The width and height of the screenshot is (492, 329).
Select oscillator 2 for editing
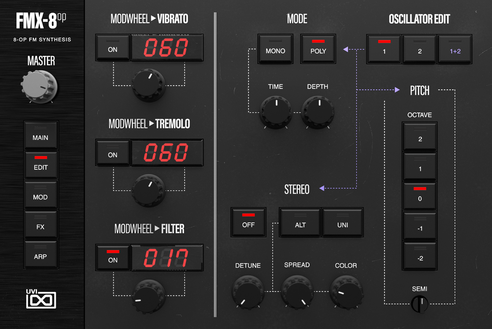click(x=419, y=49)
